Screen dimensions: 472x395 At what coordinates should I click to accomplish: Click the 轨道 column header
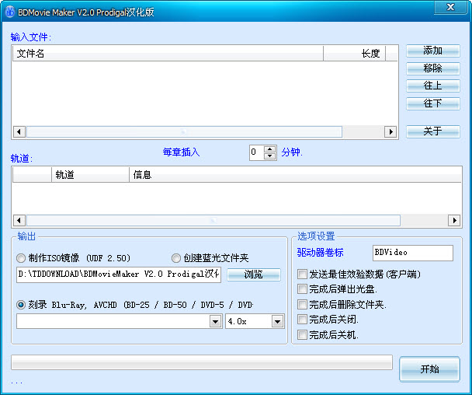point(90,175)
